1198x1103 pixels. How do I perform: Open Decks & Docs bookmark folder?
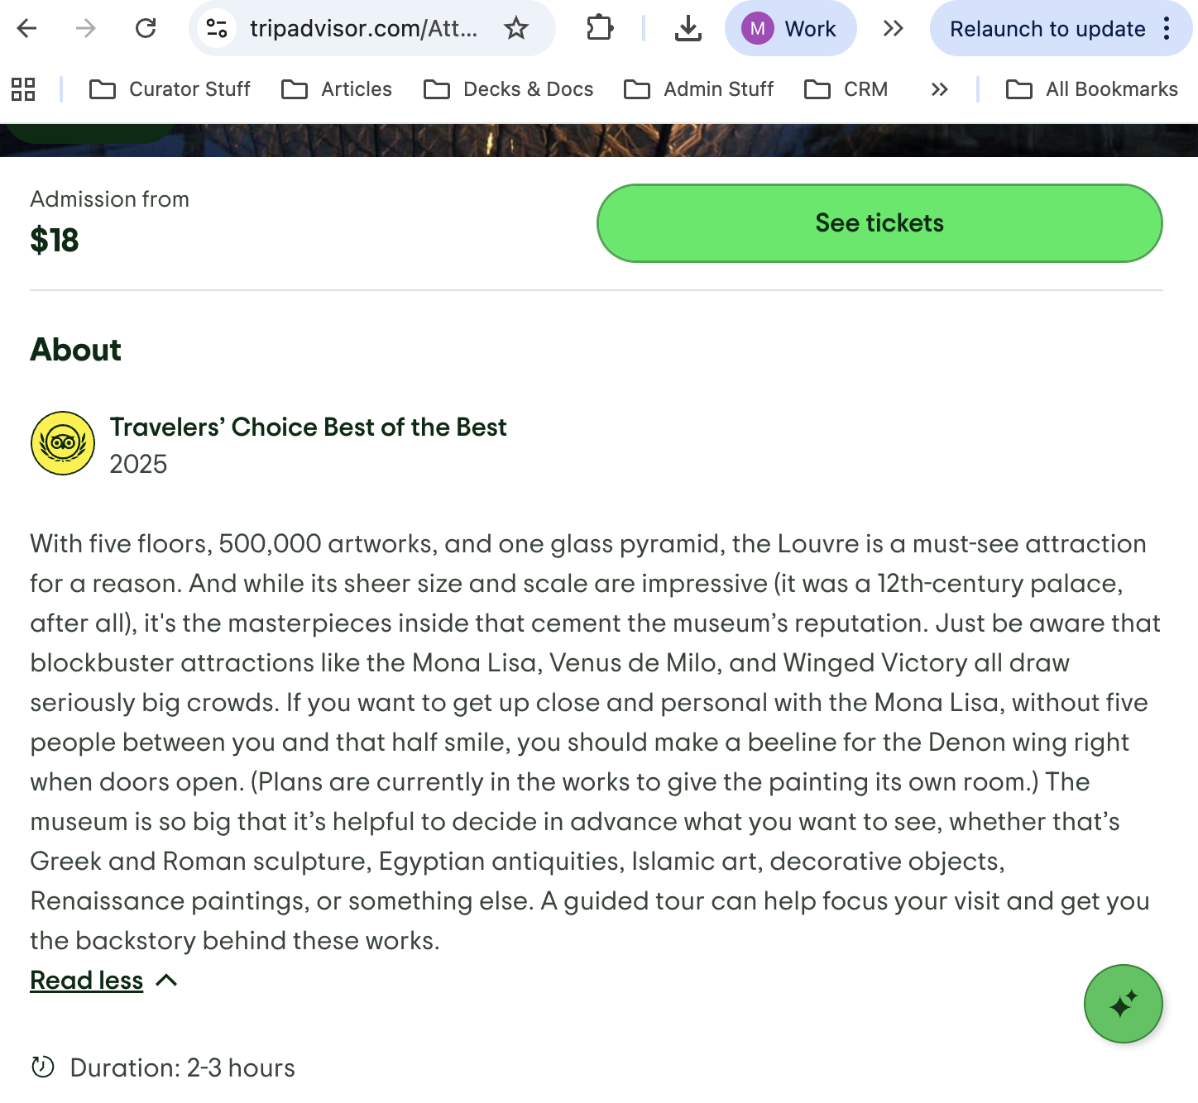(509, 89)
